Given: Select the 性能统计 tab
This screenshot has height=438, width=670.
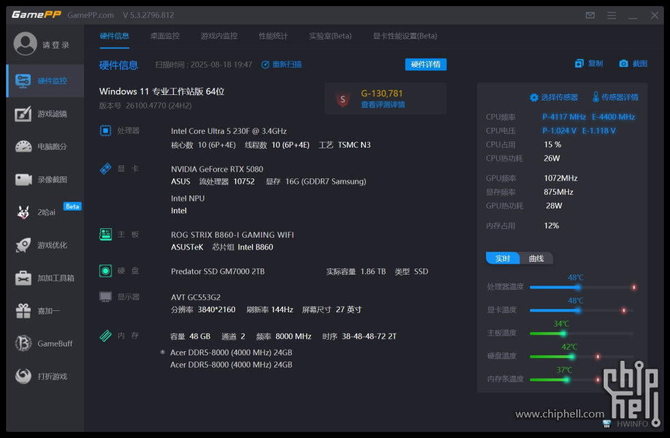Looking at the screenshot, I should point(273,36).
